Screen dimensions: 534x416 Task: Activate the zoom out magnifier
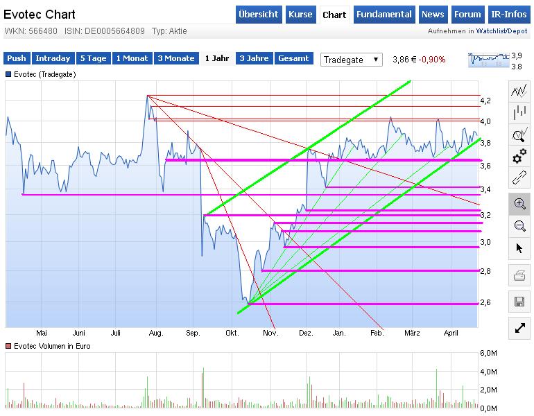tap(519, 226)
